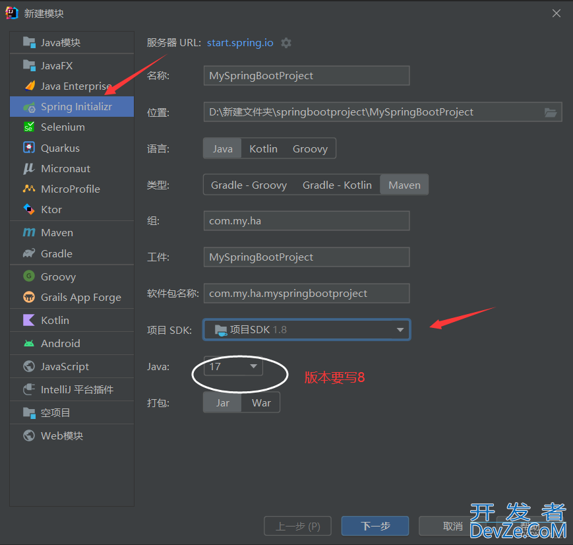Click the 下一步 next button
Screen dimensions: 573x545
375,526
